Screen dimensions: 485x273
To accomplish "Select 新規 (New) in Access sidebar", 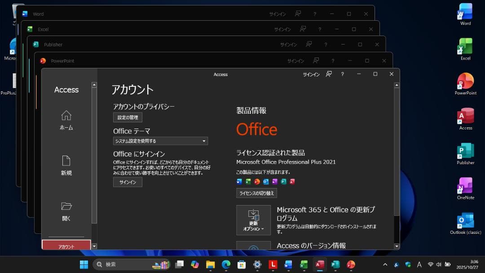I will [66, 166].
